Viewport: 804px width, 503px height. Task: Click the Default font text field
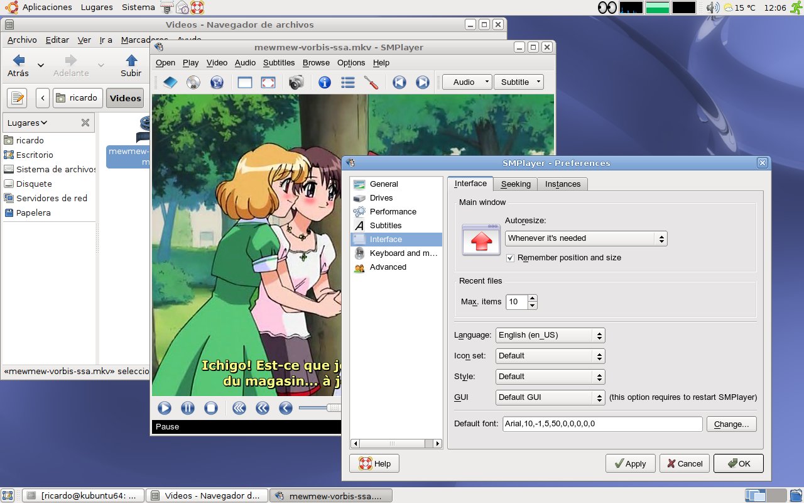602,424
